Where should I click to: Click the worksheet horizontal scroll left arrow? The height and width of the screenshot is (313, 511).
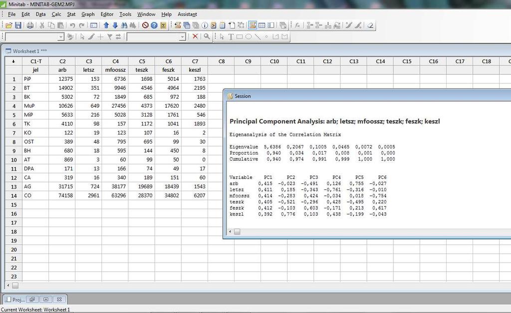pos(8,286)
